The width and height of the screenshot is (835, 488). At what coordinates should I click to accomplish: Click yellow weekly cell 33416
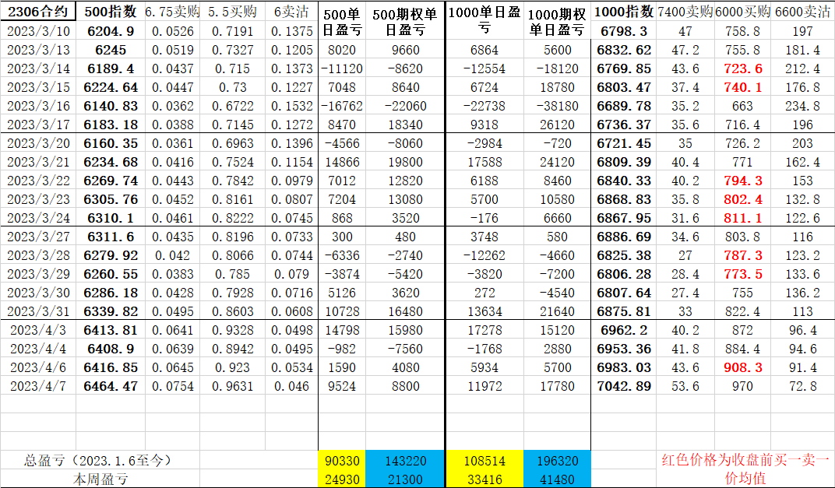[484, 479]
